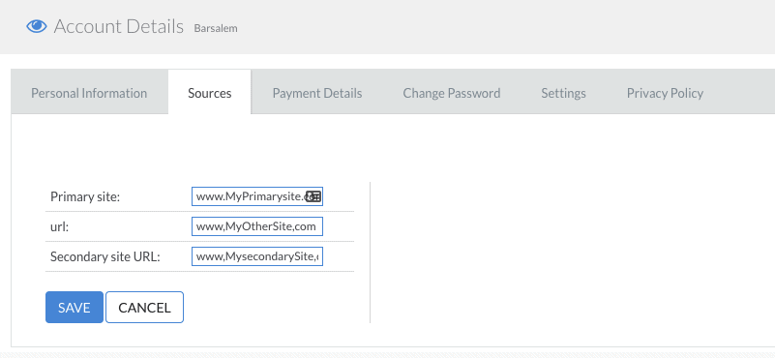The width and height of the screenshot is (775, 358).
Task: Focus the url field with www,MyOtherSite,com
Action: pos(257,227)
